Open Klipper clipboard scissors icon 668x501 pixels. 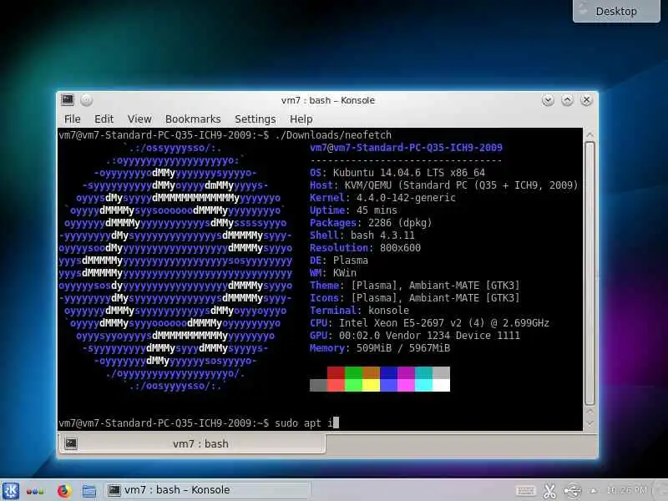click(x=549, y=491)
